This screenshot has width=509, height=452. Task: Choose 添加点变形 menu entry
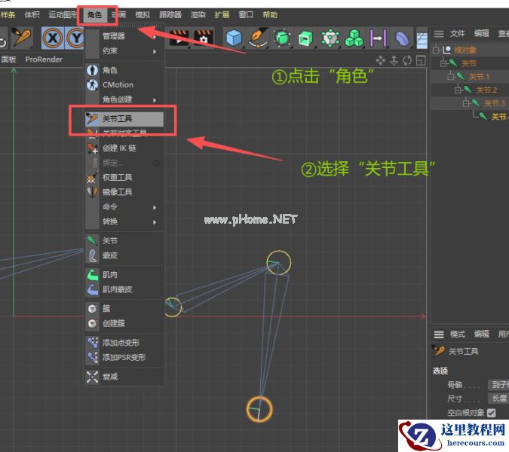pos(124,343)
